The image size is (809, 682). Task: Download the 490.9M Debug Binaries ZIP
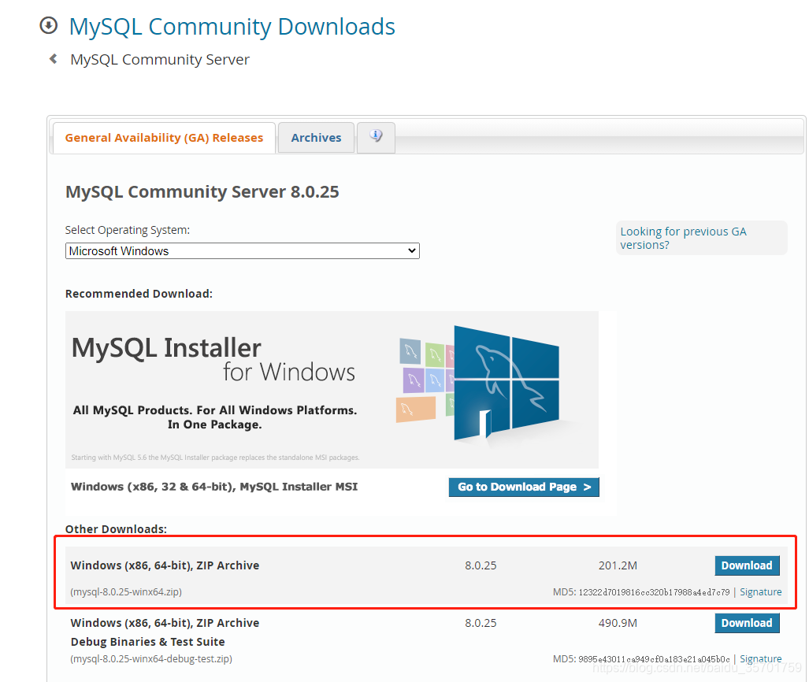point(747,623)
